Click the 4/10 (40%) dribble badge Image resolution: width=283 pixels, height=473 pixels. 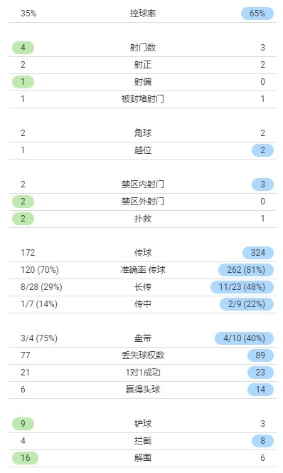point(244,338)
